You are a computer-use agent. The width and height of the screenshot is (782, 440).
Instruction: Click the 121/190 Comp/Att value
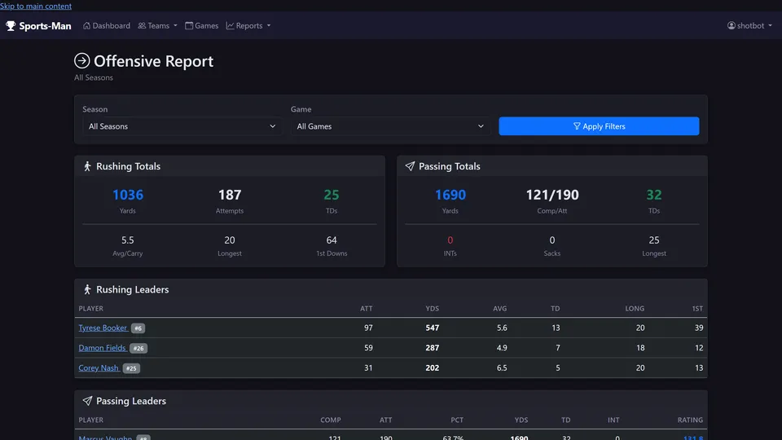pos(552,195)
